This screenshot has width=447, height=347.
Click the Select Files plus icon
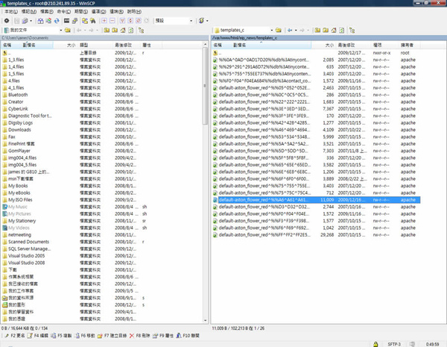[104, 21]
